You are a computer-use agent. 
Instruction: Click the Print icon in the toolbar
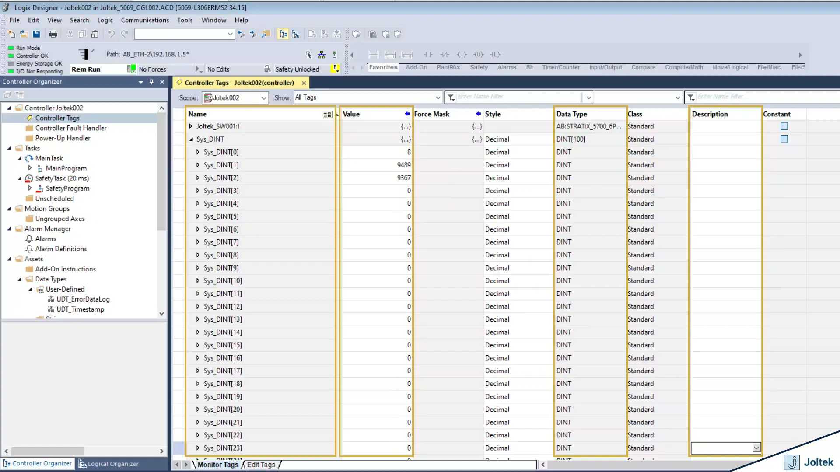(53, 34)
